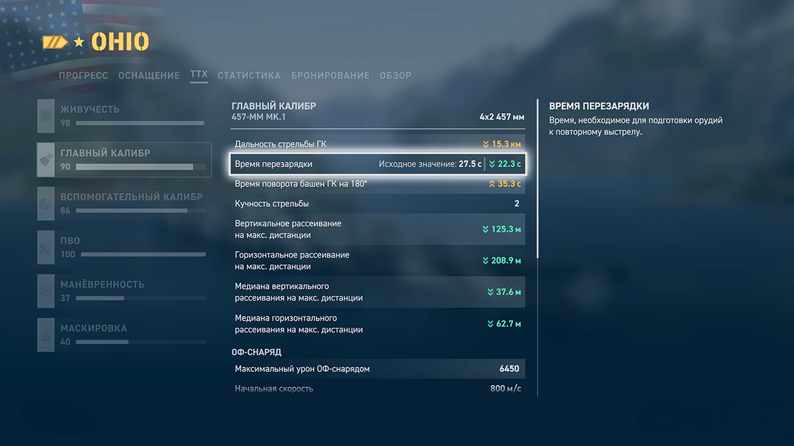Select the highlighted Время перезарядки row
This screenshot has width=794, height=446.
pos(378,164)
